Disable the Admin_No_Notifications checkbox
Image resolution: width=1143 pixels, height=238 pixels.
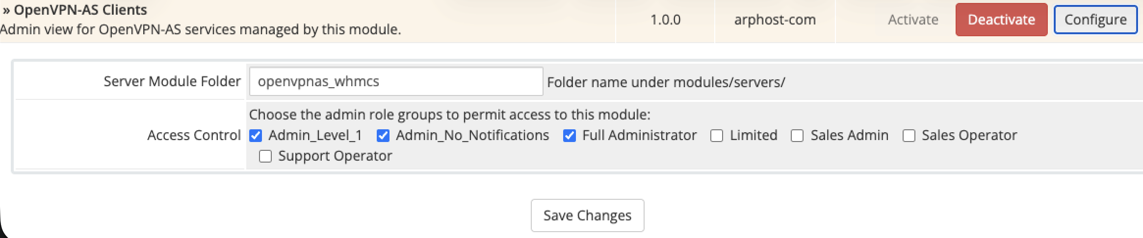[383, 136]
